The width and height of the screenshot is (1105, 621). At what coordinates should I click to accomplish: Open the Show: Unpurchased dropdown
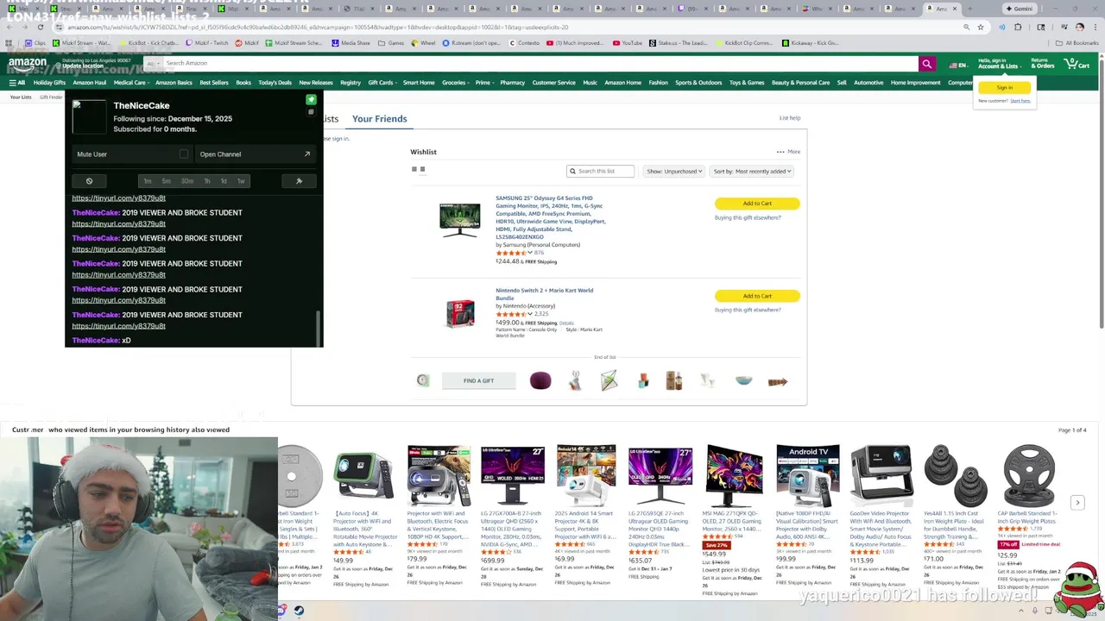(x=674, y=171)
